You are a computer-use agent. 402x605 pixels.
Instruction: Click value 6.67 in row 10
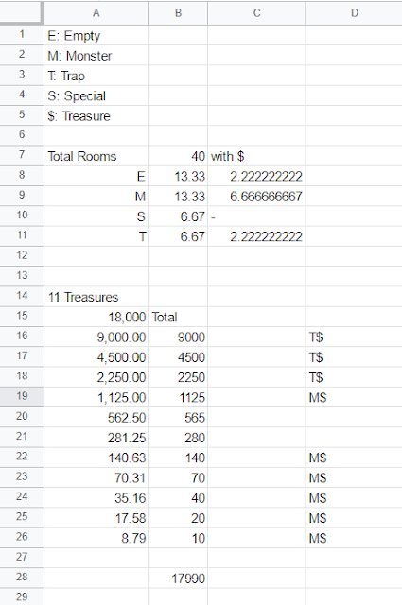click(x=178, y=216)
